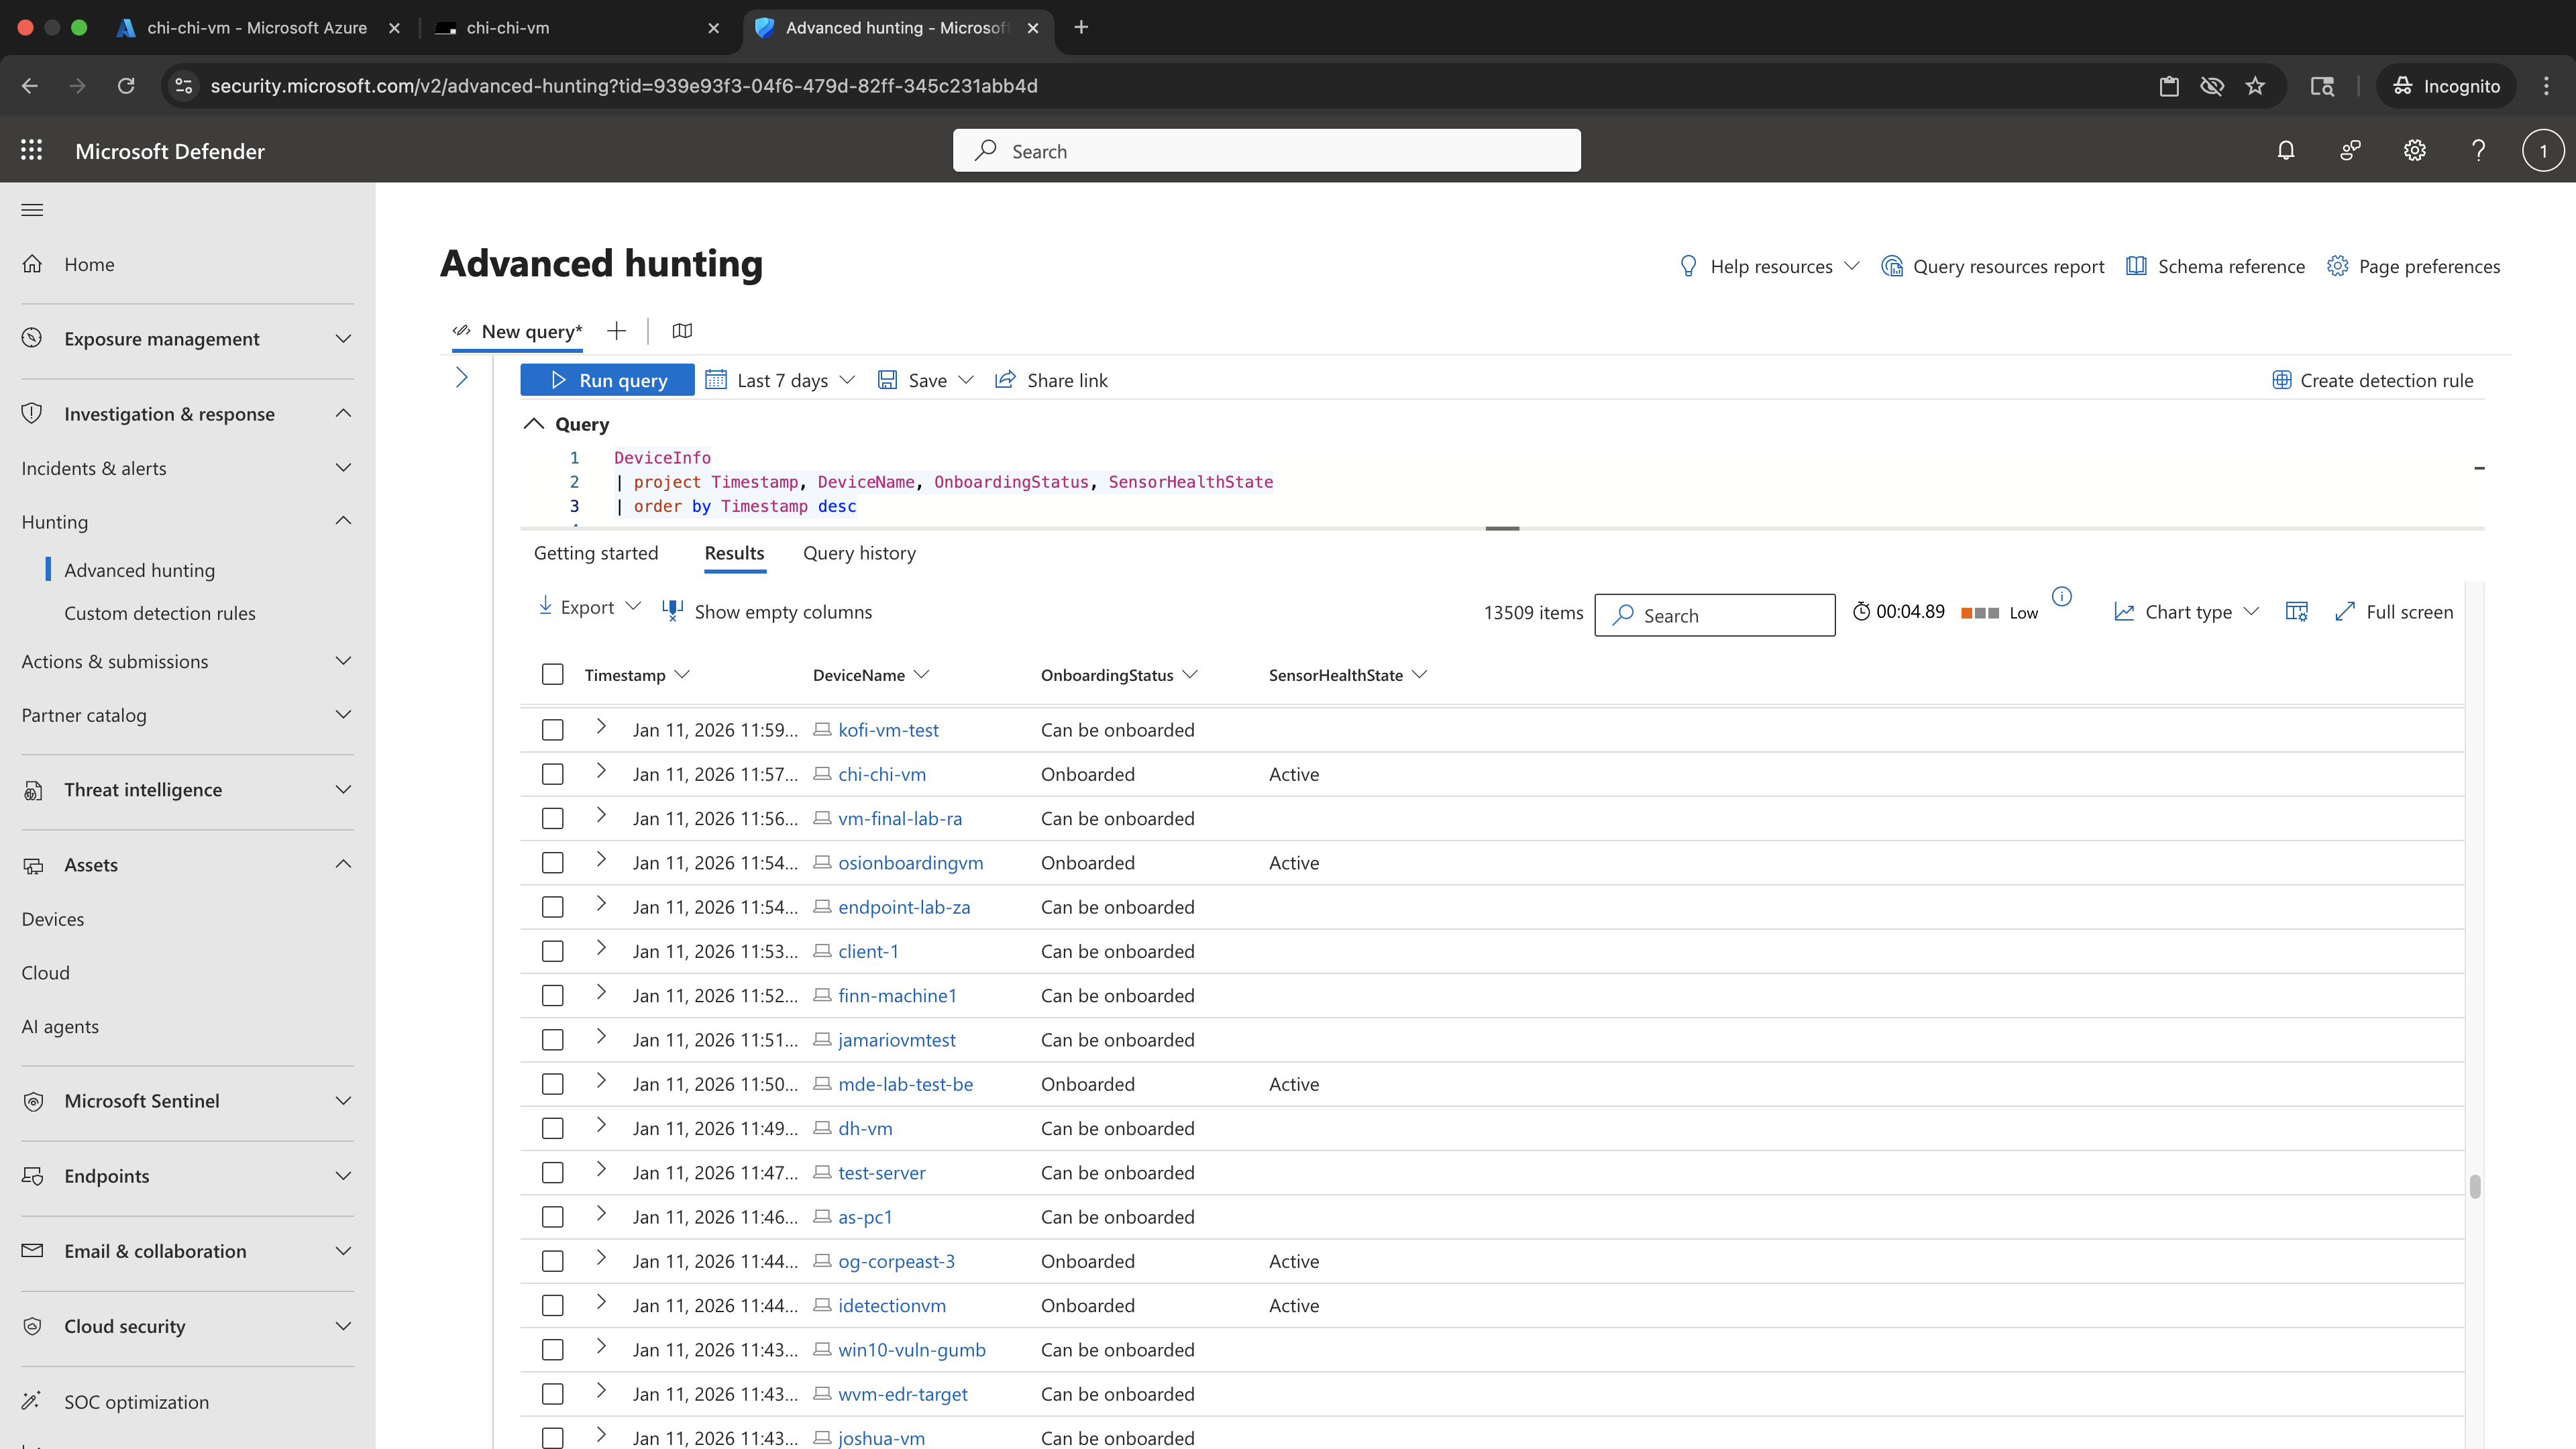Open the Last 7 days time range dropdown

click(x=781, y=380)
